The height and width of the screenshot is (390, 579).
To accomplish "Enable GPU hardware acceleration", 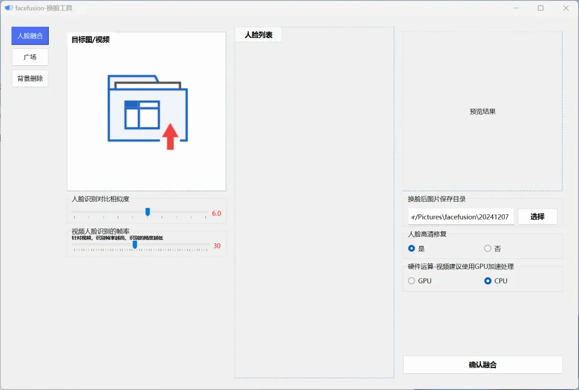I will pyautogui.click(x=411, y=281).
